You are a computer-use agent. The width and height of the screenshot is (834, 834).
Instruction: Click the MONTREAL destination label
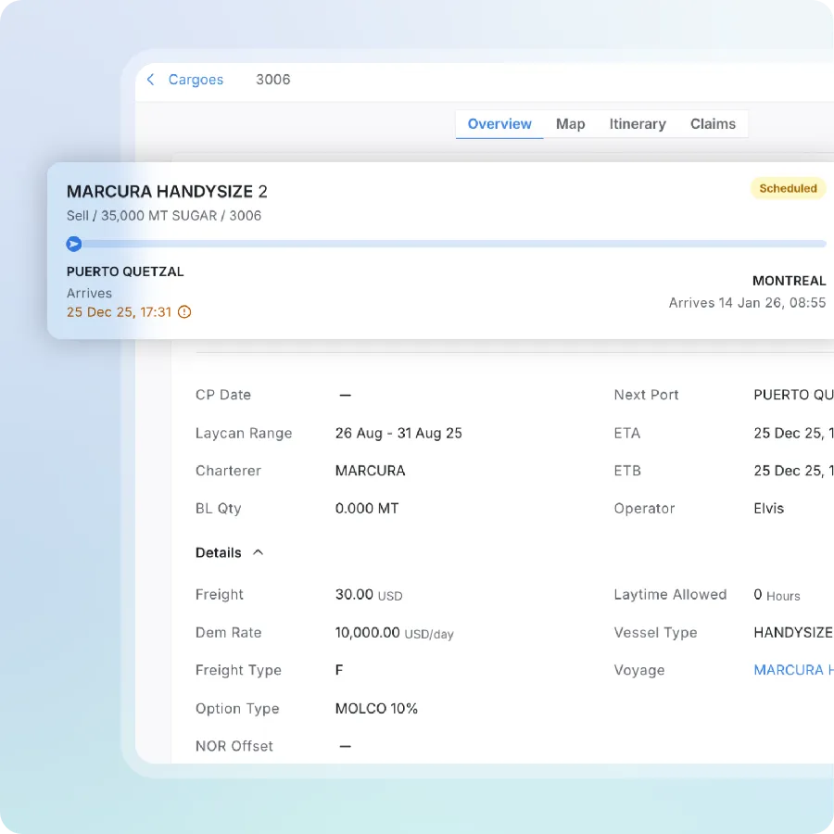[789, 281]
